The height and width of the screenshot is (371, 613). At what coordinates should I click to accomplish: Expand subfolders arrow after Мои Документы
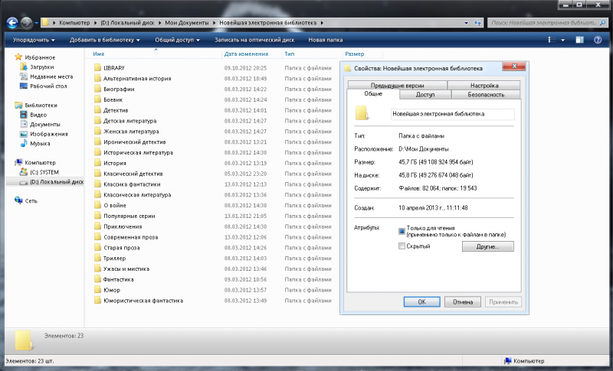[215, 23]
